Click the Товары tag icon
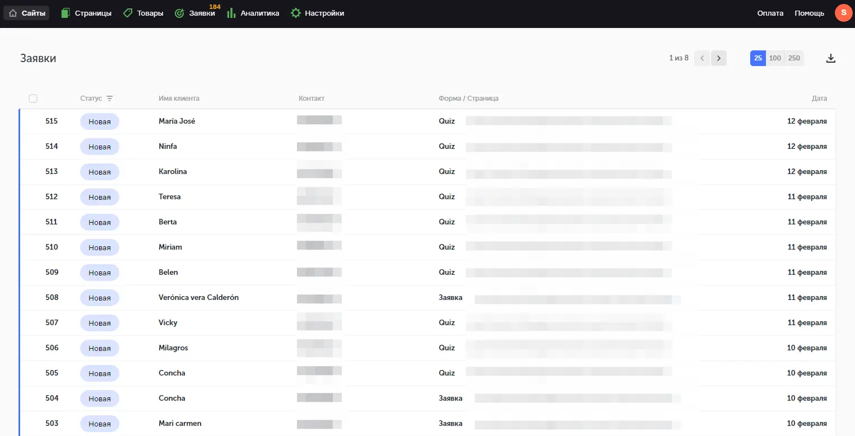The width and height of the screenshot is (855, 436). [128, 13]
